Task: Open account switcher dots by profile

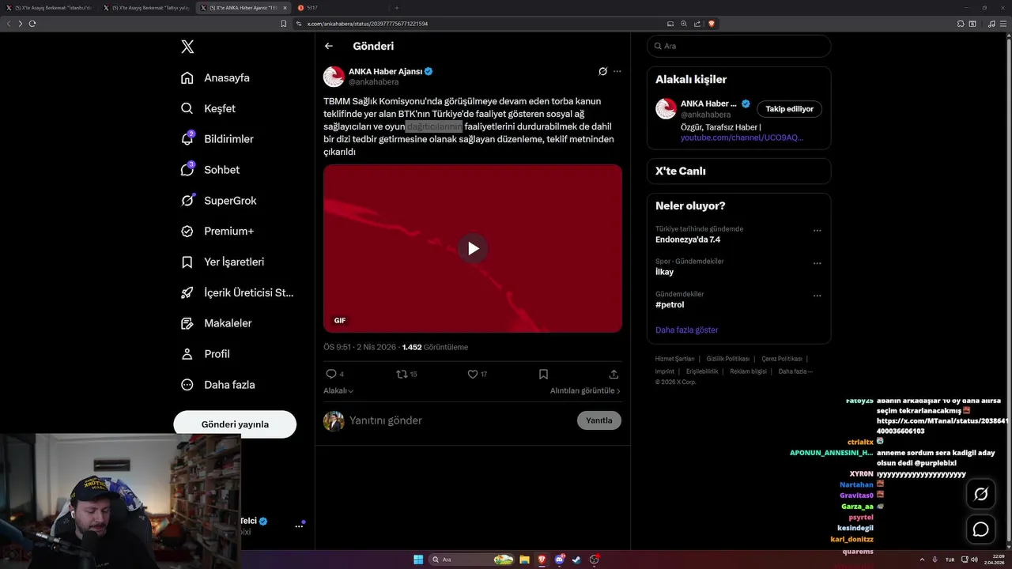Action: pos(300,526)
